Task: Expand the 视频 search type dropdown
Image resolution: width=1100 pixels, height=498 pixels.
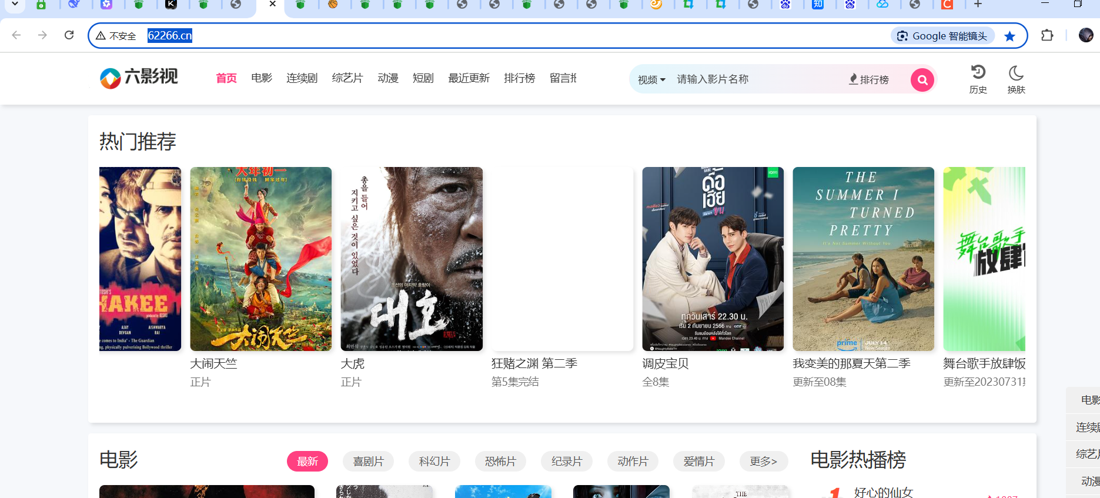Action: 651,79
